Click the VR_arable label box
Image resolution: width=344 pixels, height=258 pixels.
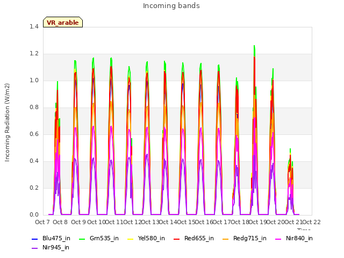pyautogui.click(x=63, y=22)
